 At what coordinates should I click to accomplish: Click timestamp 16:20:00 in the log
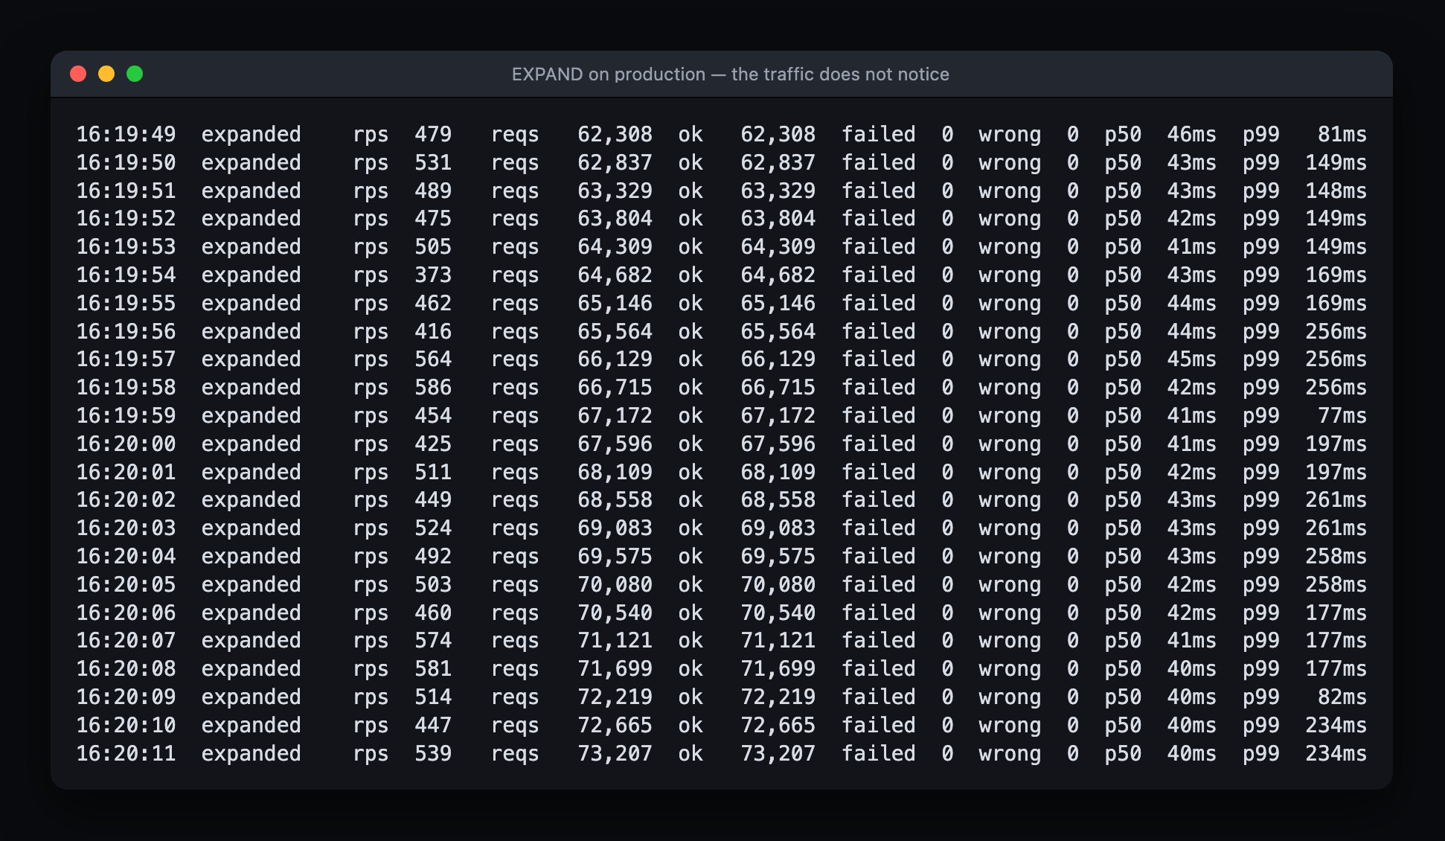point(126,444)
